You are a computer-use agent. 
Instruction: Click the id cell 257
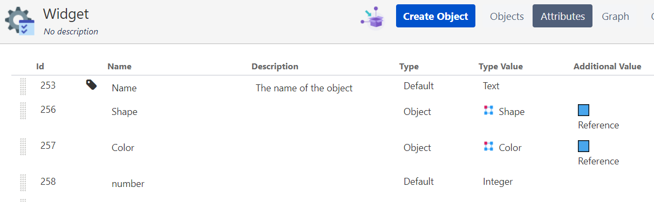point(48,146)
